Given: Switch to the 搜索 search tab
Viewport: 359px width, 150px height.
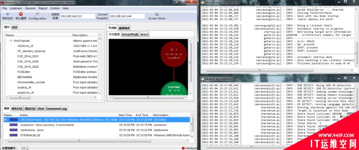Looking at the screenshot, I should click(14, 27).
